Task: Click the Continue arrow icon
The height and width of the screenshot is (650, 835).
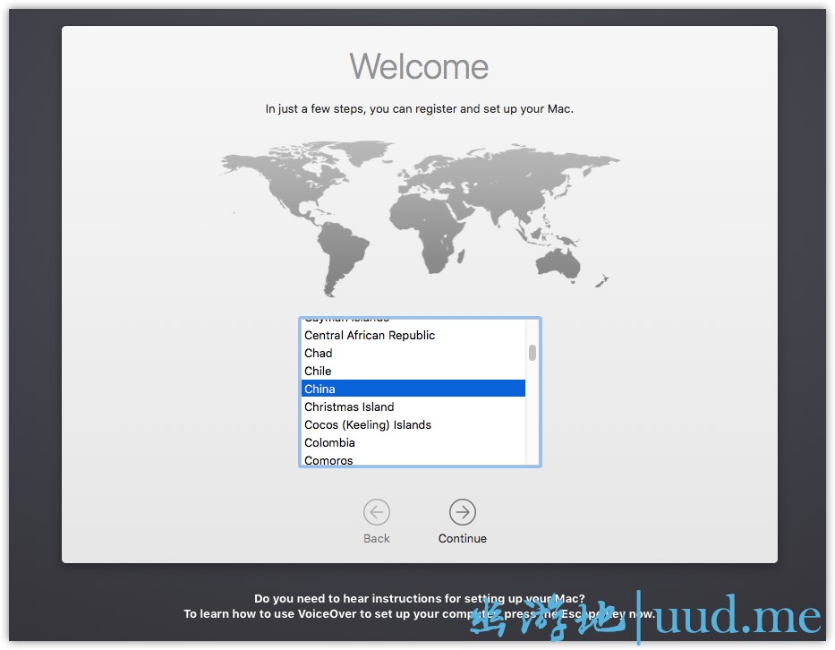Action: pyautogui.click(x=462, y=512)
